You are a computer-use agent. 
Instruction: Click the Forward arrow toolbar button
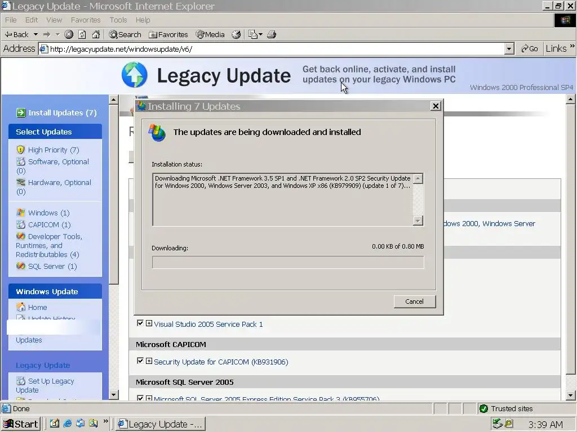47,34
